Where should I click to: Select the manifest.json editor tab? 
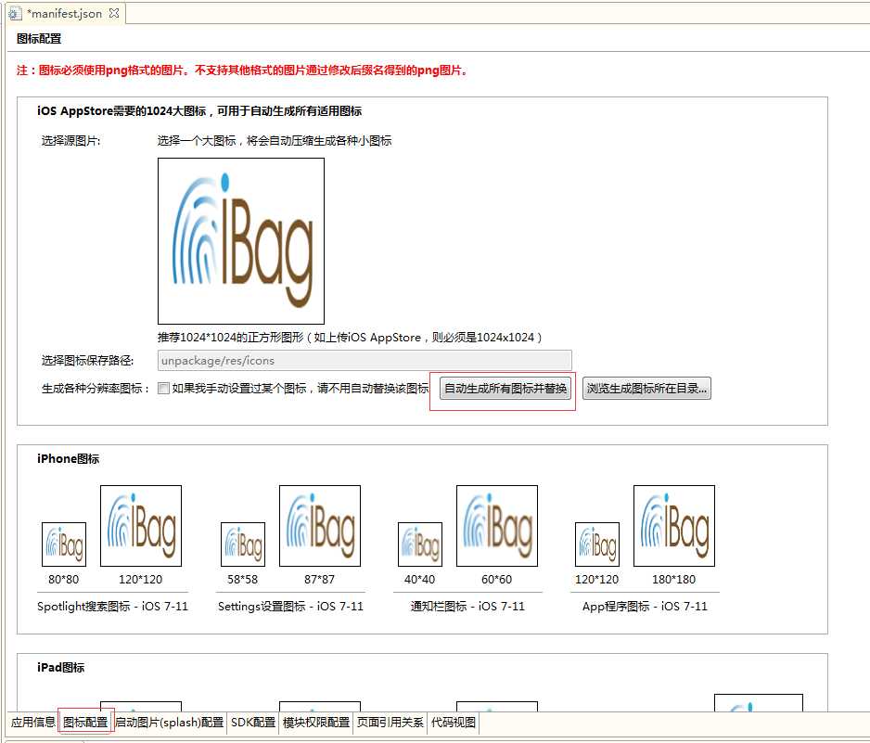(65, 13)
